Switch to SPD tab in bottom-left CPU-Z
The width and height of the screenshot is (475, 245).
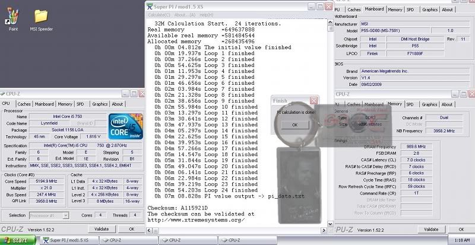[80, 104]
